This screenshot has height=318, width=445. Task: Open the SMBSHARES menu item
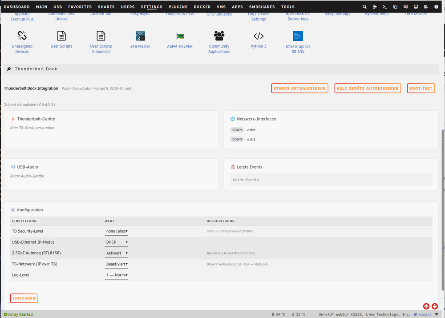[x=262, y=7]
